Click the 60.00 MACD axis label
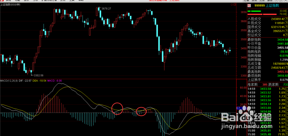Viewport: 288px width, 136px height. point(243,88)
